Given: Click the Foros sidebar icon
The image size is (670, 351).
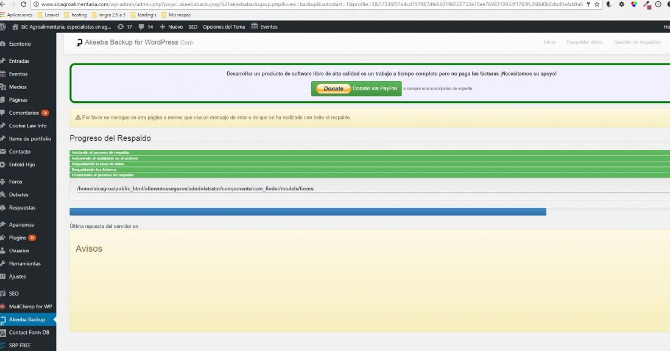Looking at the screenshot, I should (2, 182).
